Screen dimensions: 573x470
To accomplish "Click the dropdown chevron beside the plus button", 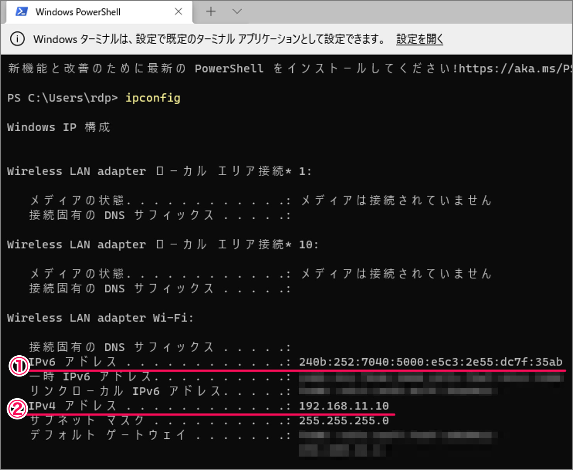I will [x=237, y=12].
